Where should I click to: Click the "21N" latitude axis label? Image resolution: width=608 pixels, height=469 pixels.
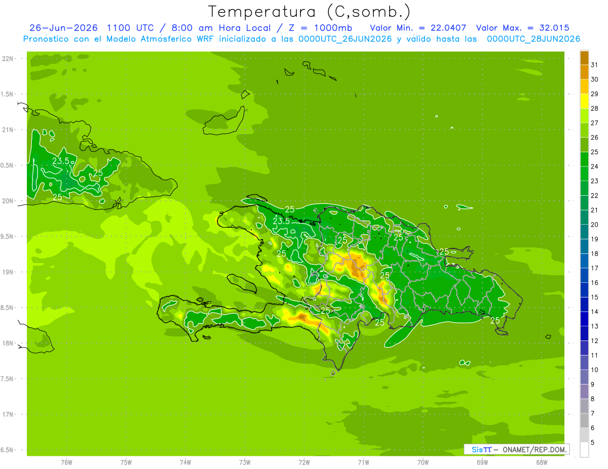[8, 130]
